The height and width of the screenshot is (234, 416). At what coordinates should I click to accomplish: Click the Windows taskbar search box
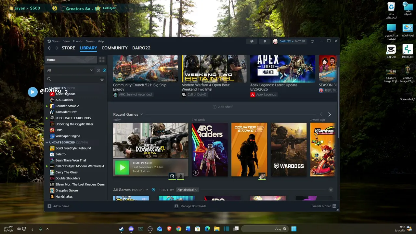click(x=265, y=229)
